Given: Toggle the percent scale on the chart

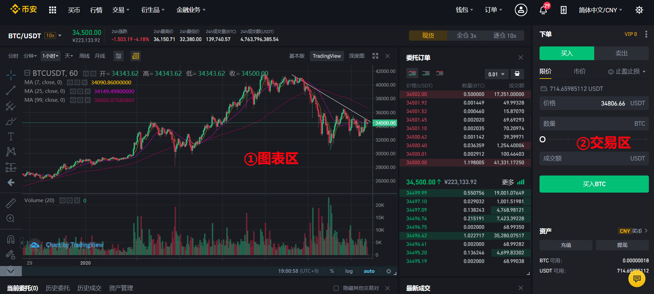Looking at the screenshot, I should click(x=332, y=271).
